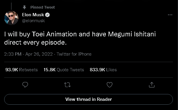Open Elon Musk's profile picture
The image size is (178, 110).
(x=11, y=18)
